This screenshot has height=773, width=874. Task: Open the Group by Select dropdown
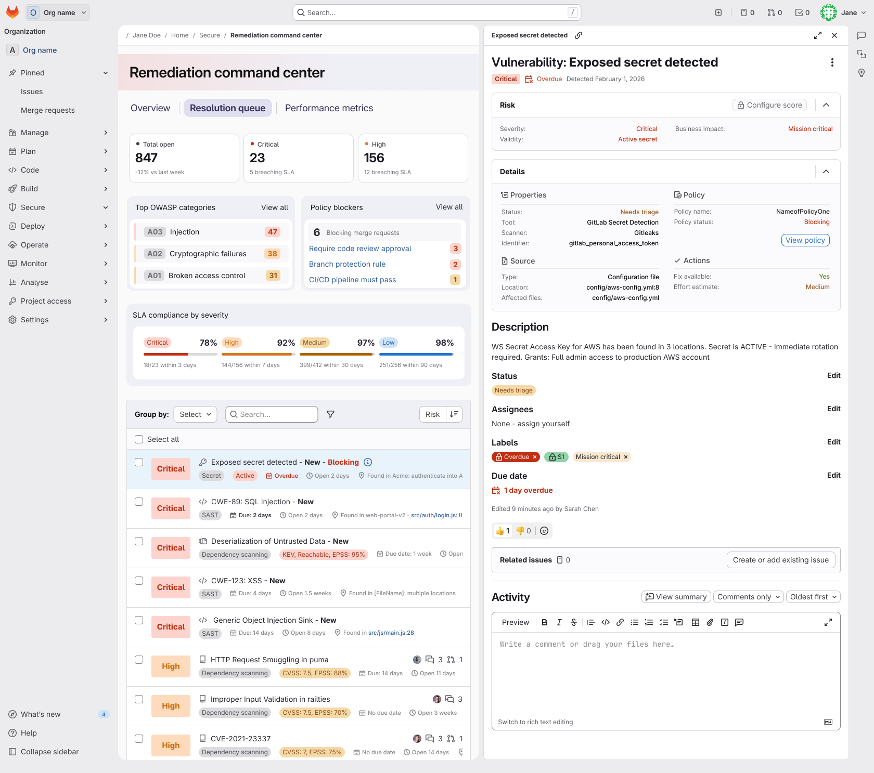[x=196, y=414]
